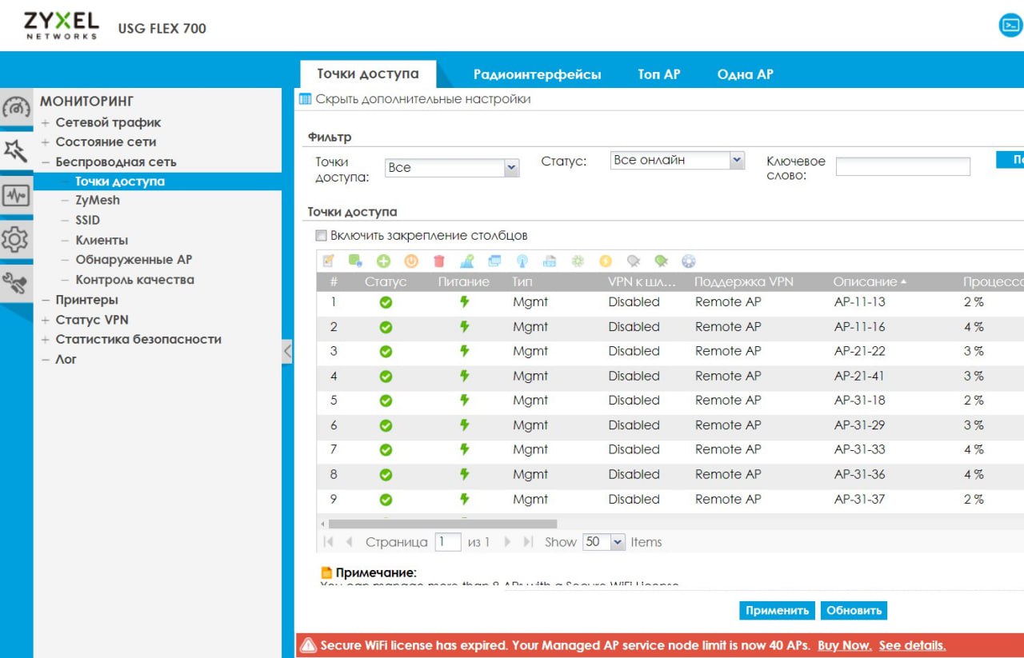This screenshot has width=1024, height=658.
Task: Follow the Buy Now link in the red banner
Action: point(845,645)
